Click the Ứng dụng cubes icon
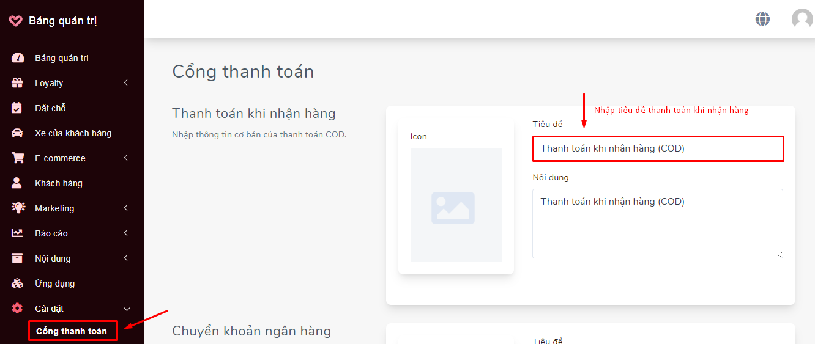The width and height of the screenshot is (815, 344). [17, 284]
